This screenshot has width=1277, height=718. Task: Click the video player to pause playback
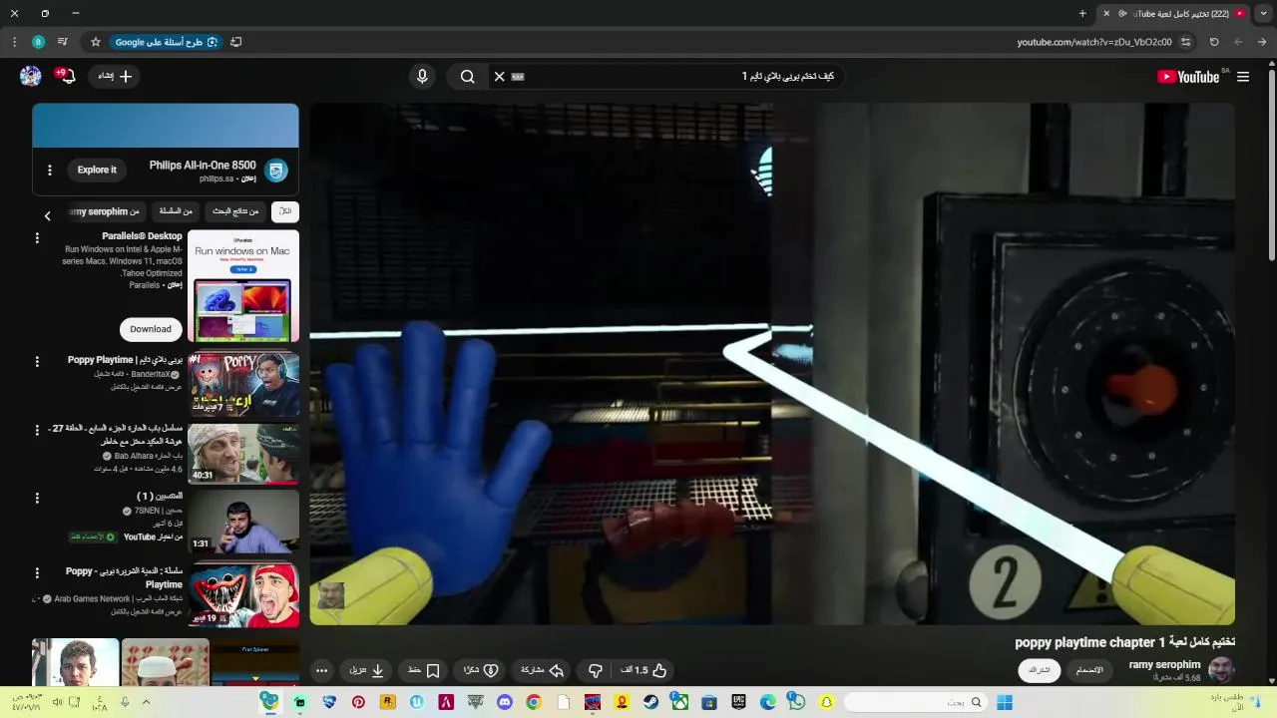[772, 364]
